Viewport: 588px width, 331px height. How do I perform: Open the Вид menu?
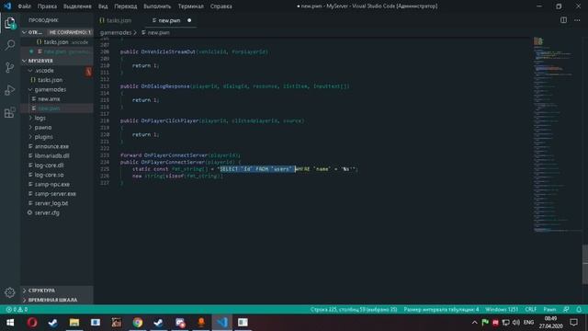[x=103, y=6]
